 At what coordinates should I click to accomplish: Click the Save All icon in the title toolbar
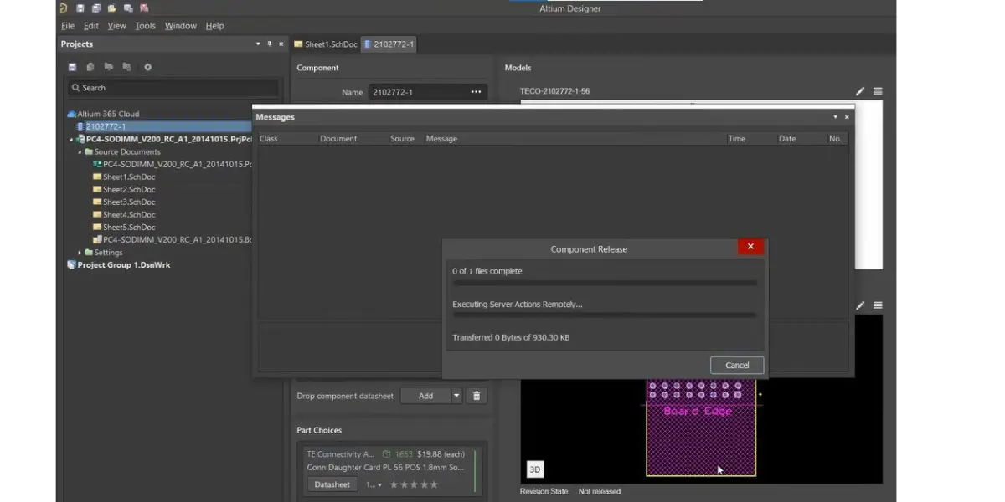[96, 8]
